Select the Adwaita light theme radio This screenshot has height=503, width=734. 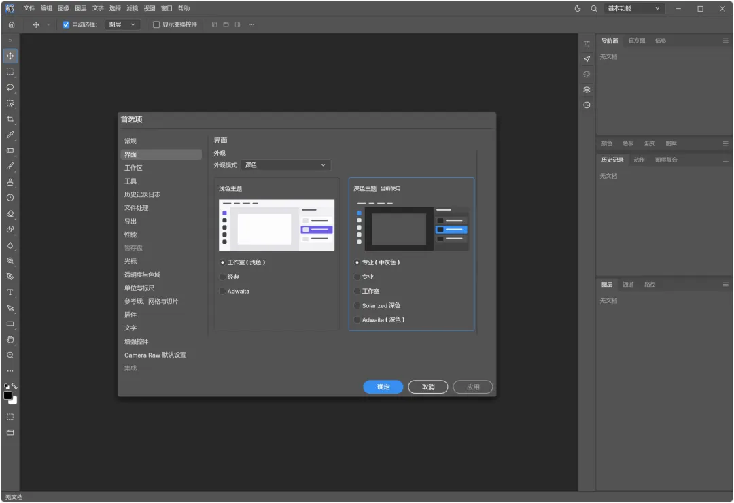(x=222, y=292)
